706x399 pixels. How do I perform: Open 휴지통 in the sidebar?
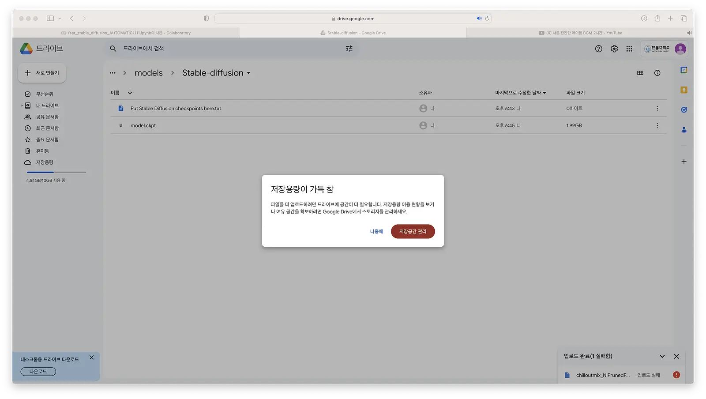tap(42, 151)
